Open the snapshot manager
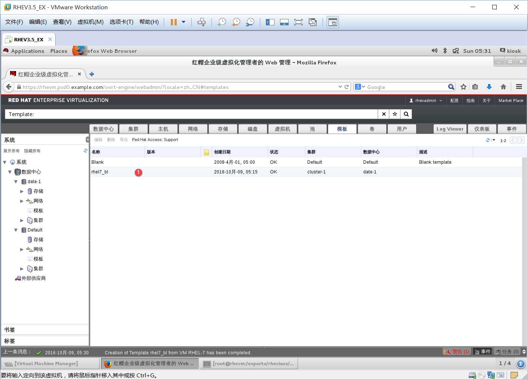This screenshot has height=380, width=528. 250,22
